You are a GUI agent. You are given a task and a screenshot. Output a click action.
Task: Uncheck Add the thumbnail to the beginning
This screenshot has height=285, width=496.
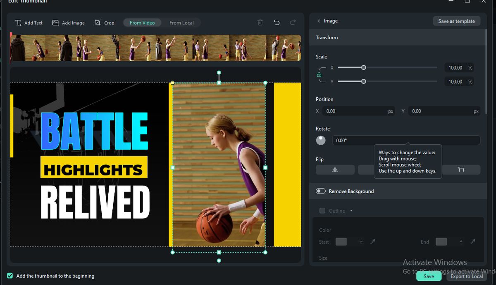[x=10, y=276]
